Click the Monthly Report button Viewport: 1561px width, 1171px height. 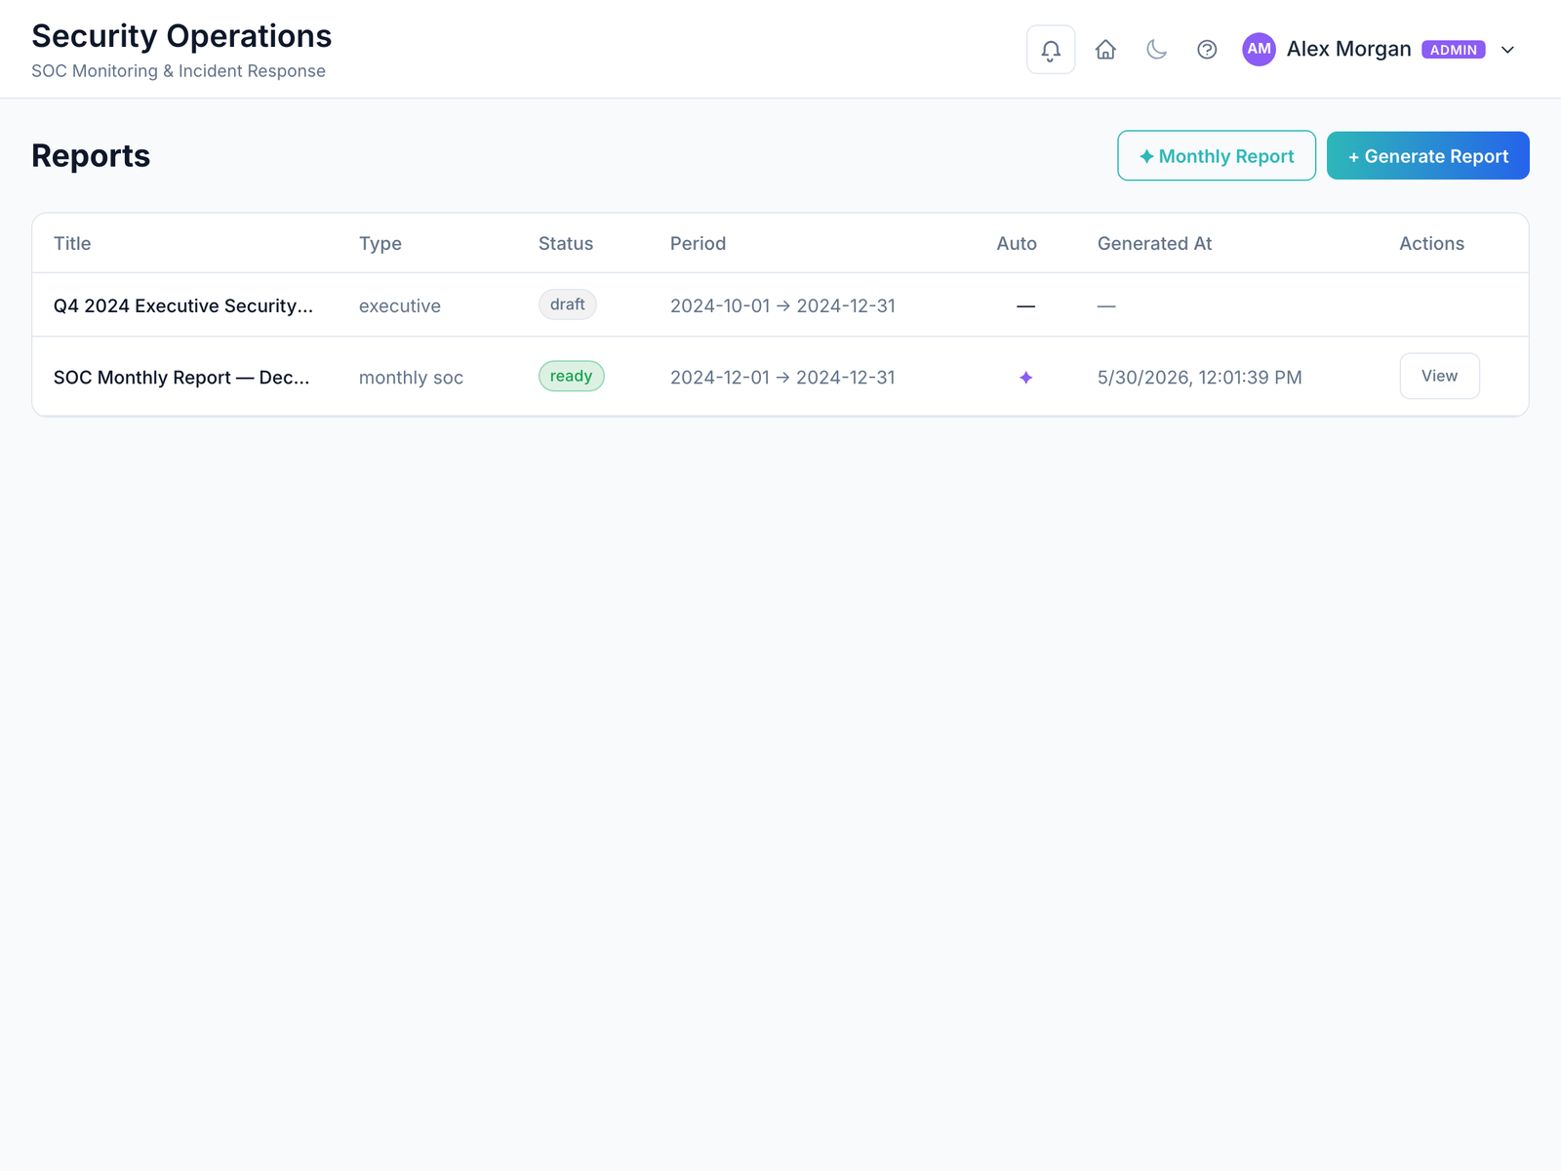click(1217, 156)
